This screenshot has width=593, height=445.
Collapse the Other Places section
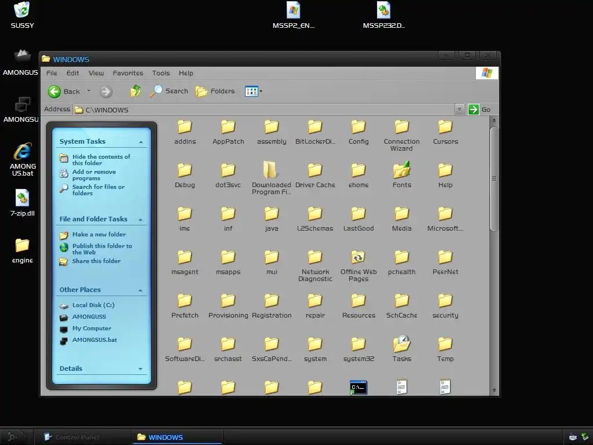140,290
